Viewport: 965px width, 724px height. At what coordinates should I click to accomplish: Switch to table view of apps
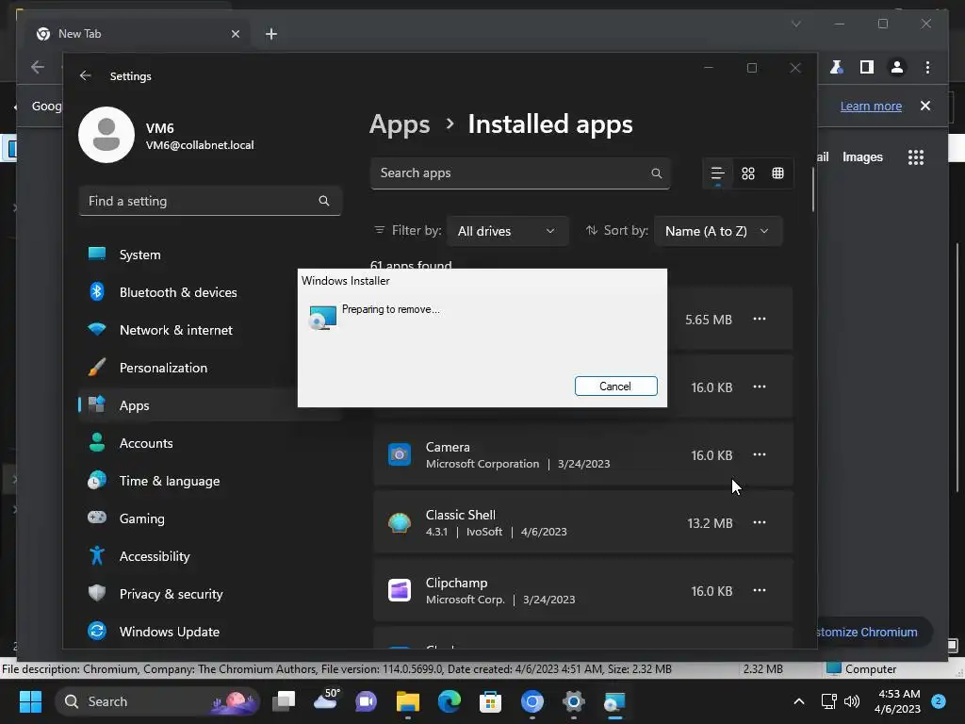[777, 173]
